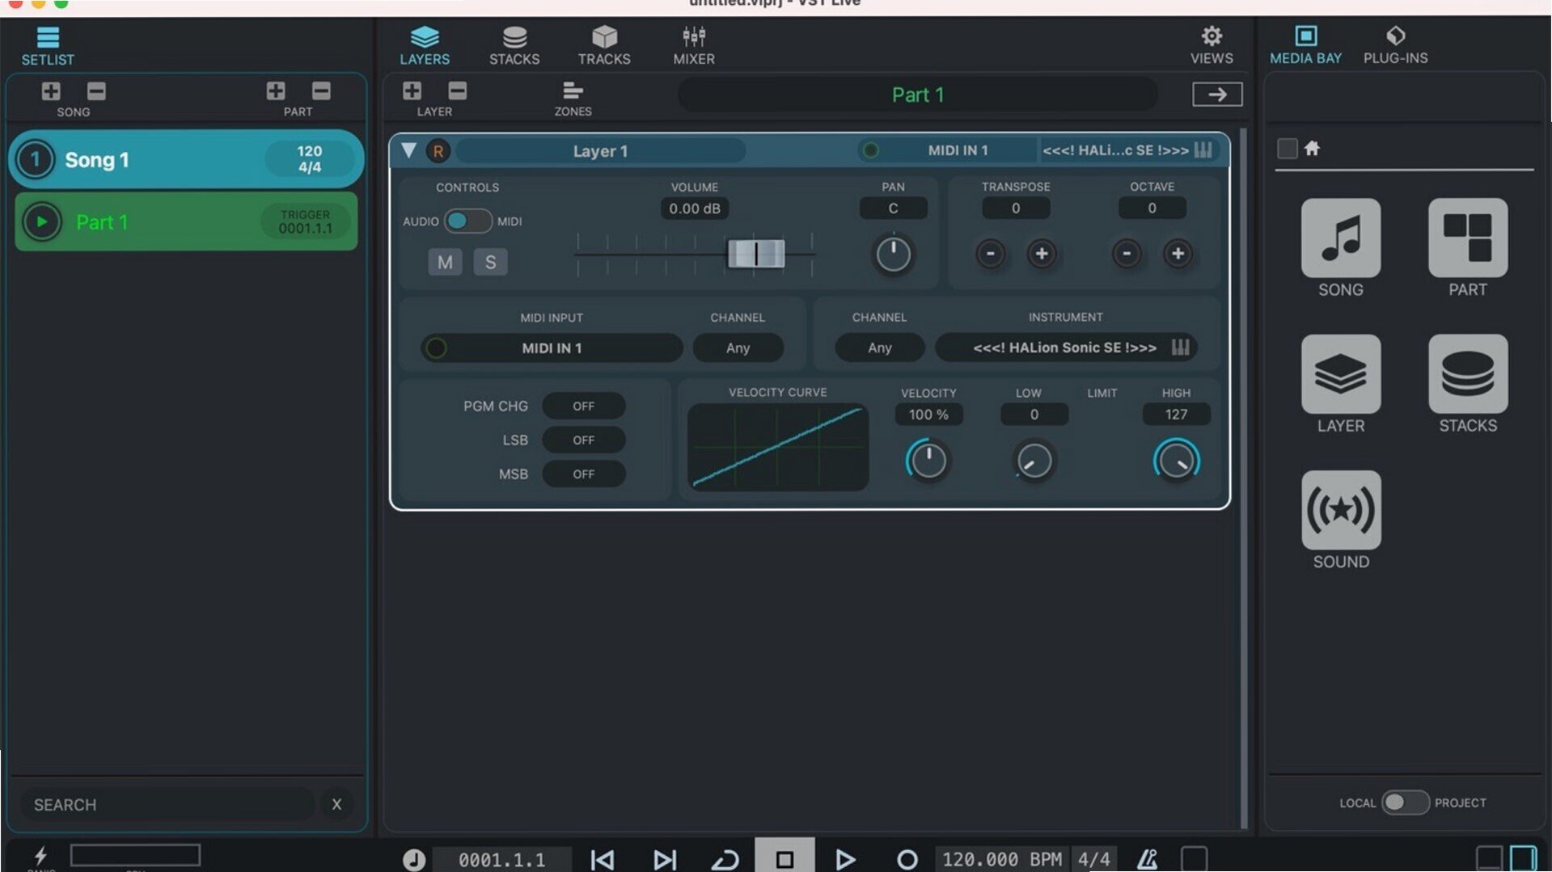Viewport: 1552px width, 872px height.
Task: Switch to the Tracks tab
Action: click(603, 45)
